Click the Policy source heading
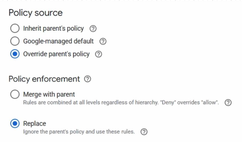 (36, 13)
